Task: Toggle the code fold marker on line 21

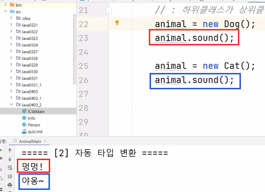Action: point(109,10)
